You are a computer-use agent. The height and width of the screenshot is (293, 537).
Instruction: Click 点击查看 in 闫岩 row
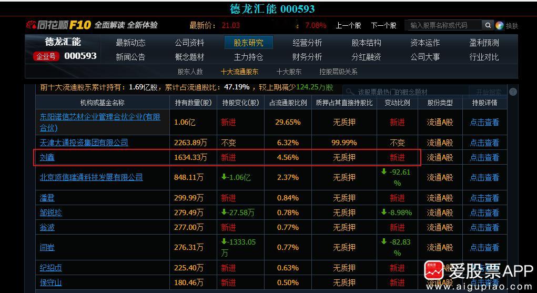point(484,247)
